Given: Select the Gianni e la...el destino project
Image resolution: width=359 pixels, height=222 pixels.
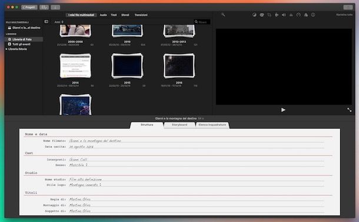Looking at the screenshot, I should tap(24, 28).
